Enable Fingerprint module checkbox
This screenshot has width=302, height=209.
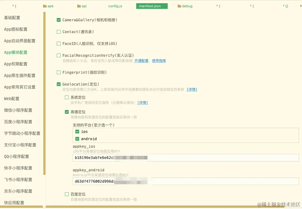tap(59, 72)
